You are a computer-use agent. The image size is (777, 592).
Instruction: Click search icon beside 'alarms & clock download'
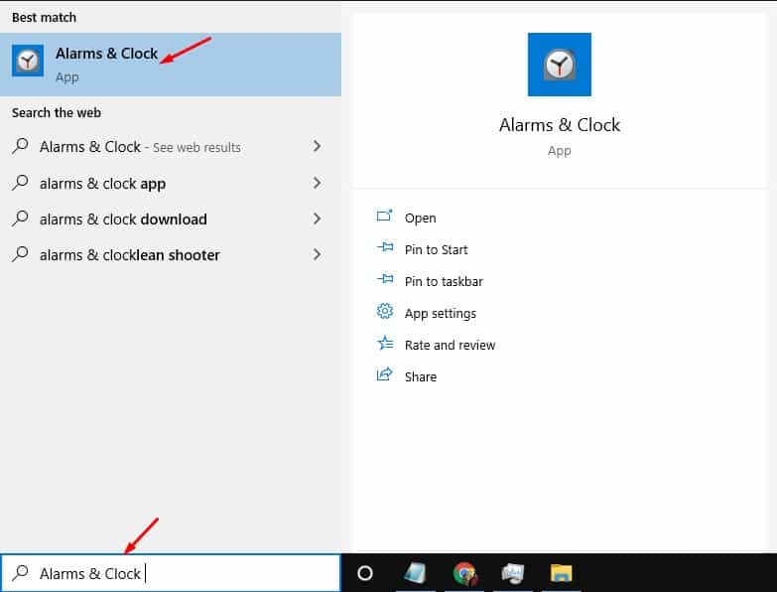tap(20, 219)
